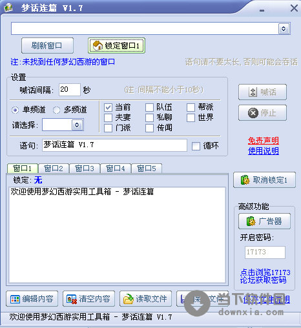Viewport: 301px width, 328px height.
Task: Click the 注:未找到任何梦幻西游的窗口 notice
Action: tap(63, 62)
